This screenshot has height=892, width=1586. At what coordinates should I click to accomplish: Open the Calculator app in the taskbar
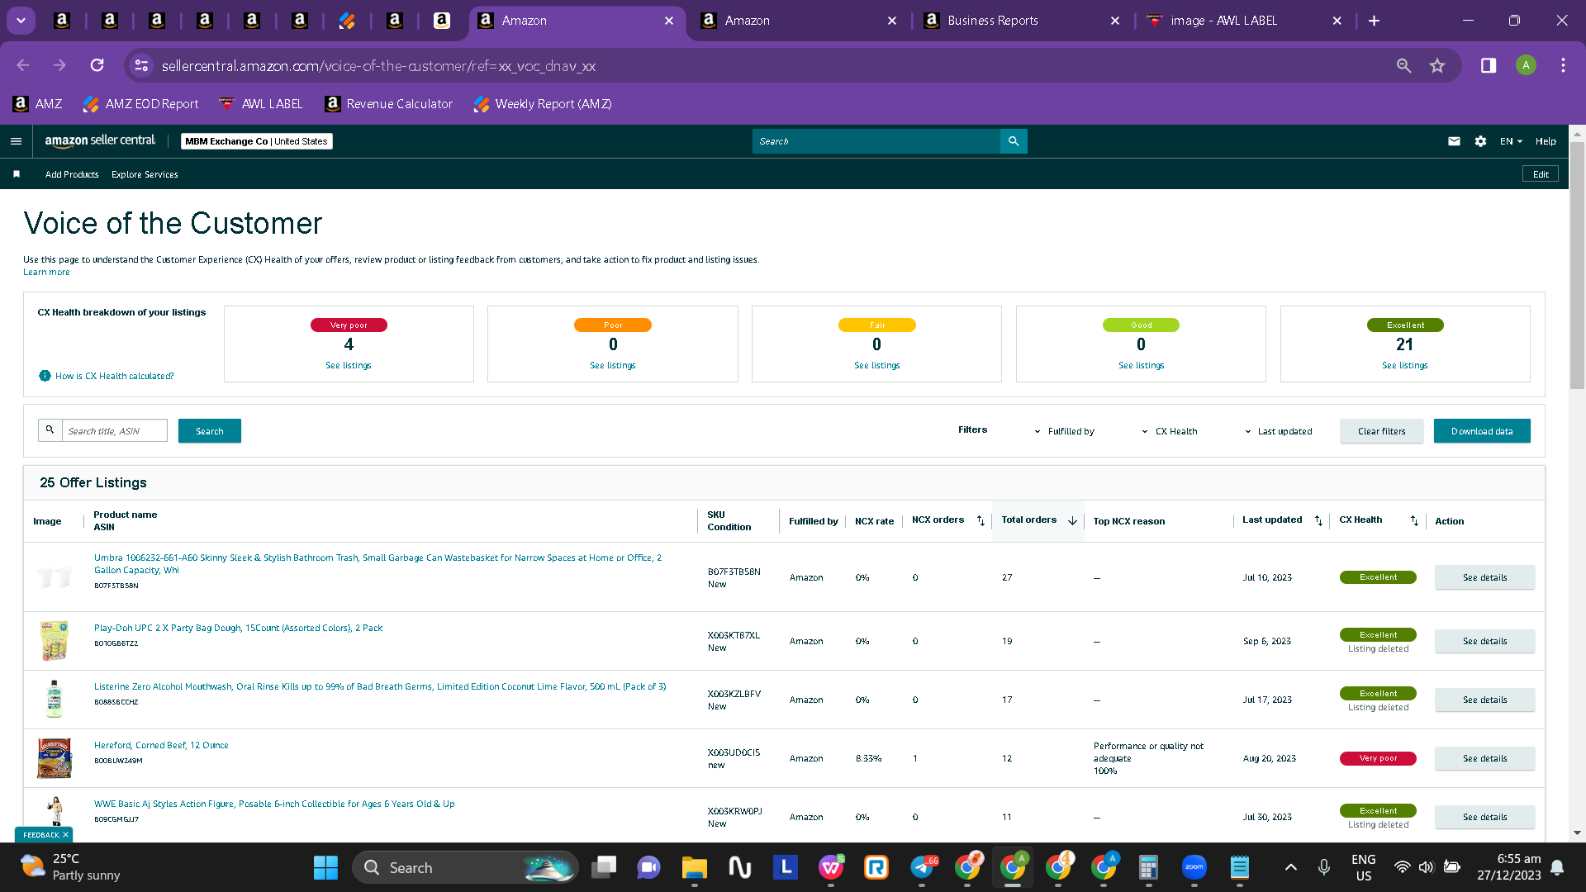1148,867
